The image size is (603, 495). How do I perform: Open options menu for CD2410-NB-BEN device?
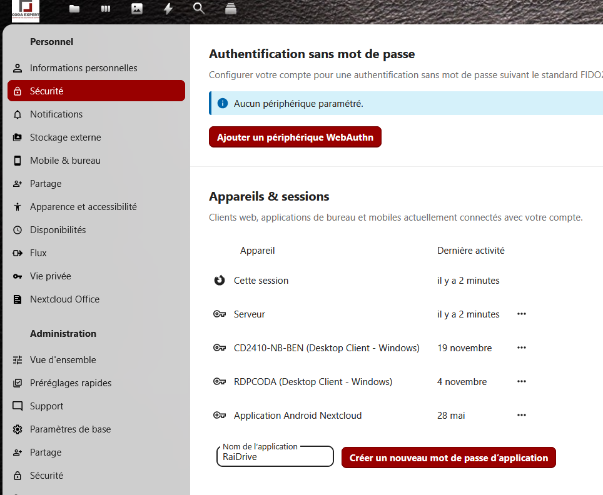pos(522,347)
